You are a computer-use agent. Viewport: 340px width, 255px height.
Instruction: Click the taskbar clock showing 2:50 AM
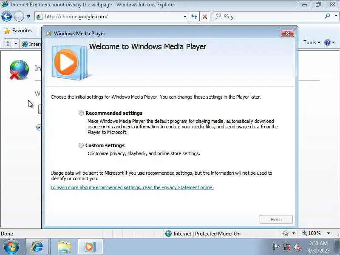318,247
